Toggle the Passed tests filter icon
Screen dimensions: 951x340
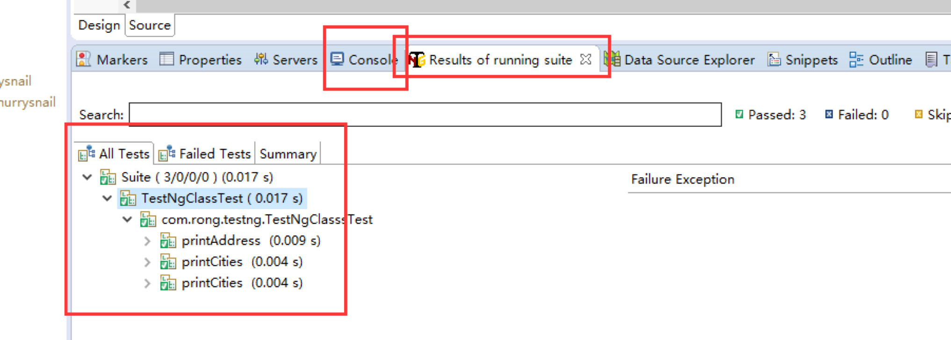(739, 115)
